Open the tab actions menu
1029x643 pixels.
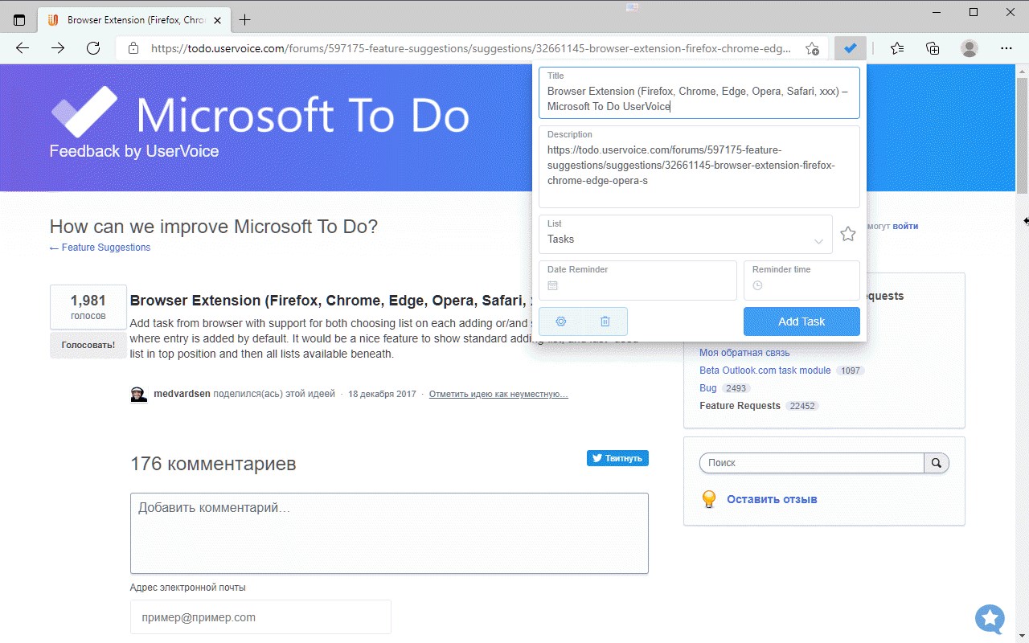[x=19, y=20]
